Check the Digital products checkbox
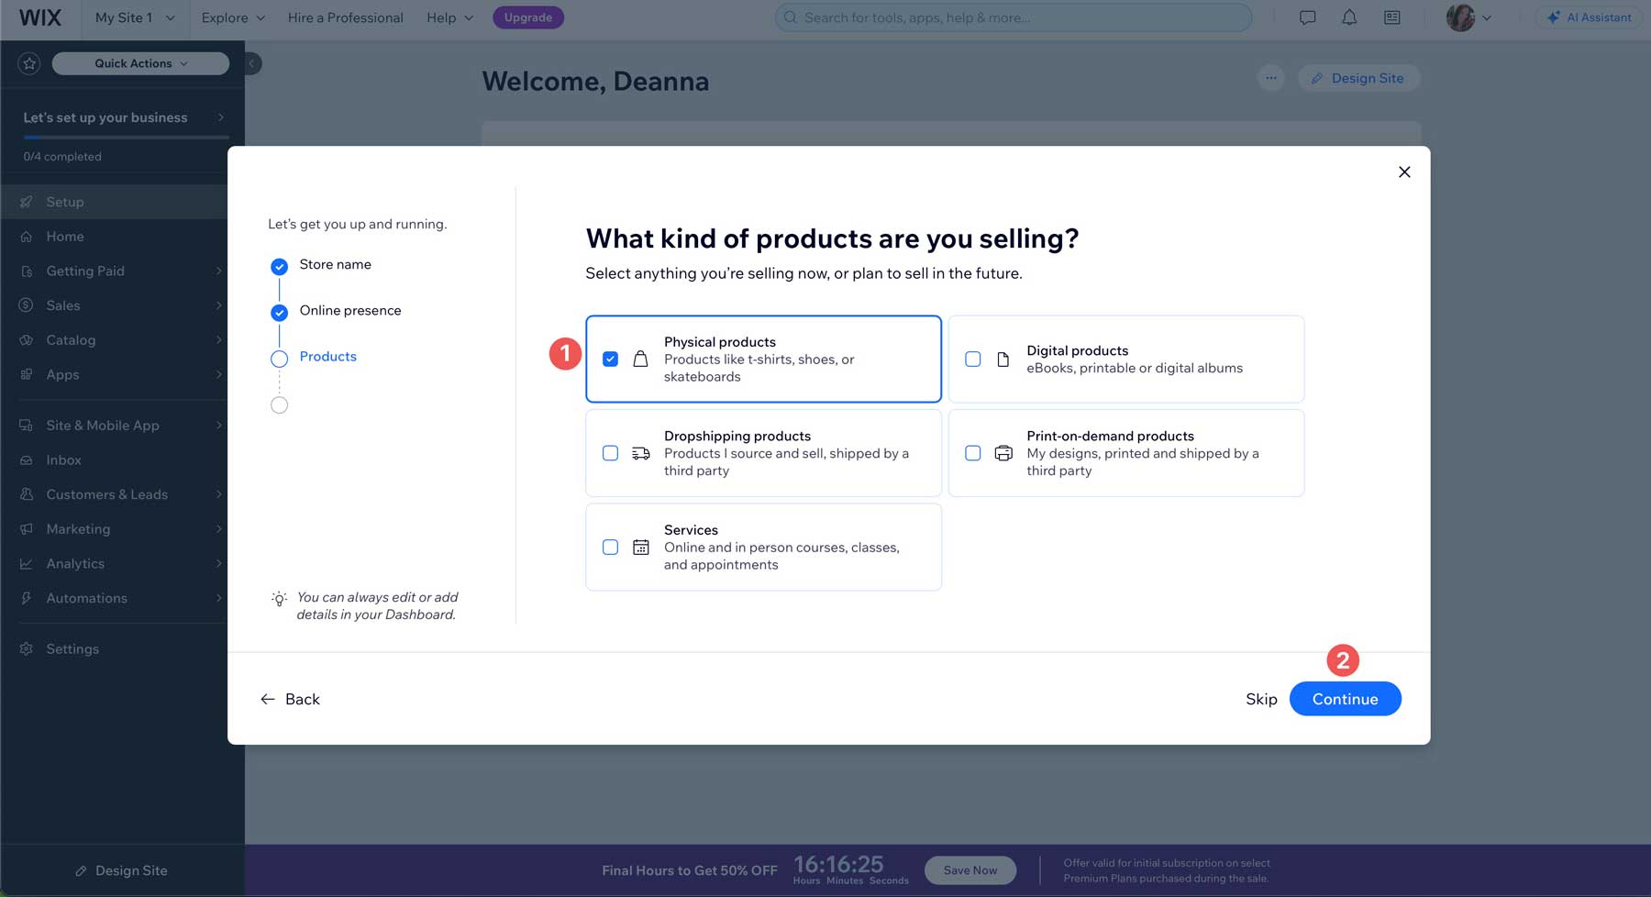Screen dimensions: 1651x897 click(x=973, y=360)
